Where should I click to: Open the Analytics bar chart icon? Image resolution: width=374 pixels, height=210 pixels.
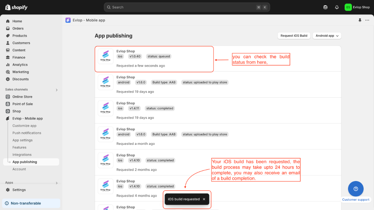click(x=8, y=64)
